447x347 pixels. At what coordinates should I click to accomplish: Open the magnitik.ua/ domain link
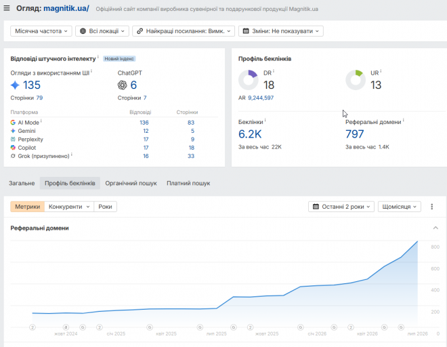click(66, 8)
